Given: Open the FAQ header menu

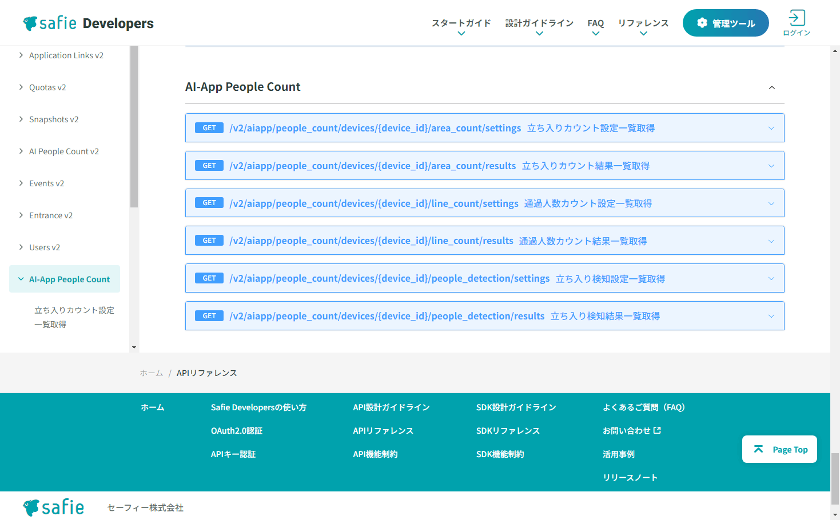Looking at the screenshot, I should 595,27.
